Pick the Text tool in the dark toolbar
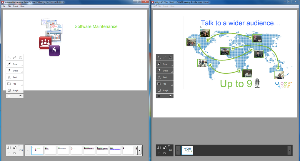Image resolution: width=300 pixels, height=161 pixels. 164,77
